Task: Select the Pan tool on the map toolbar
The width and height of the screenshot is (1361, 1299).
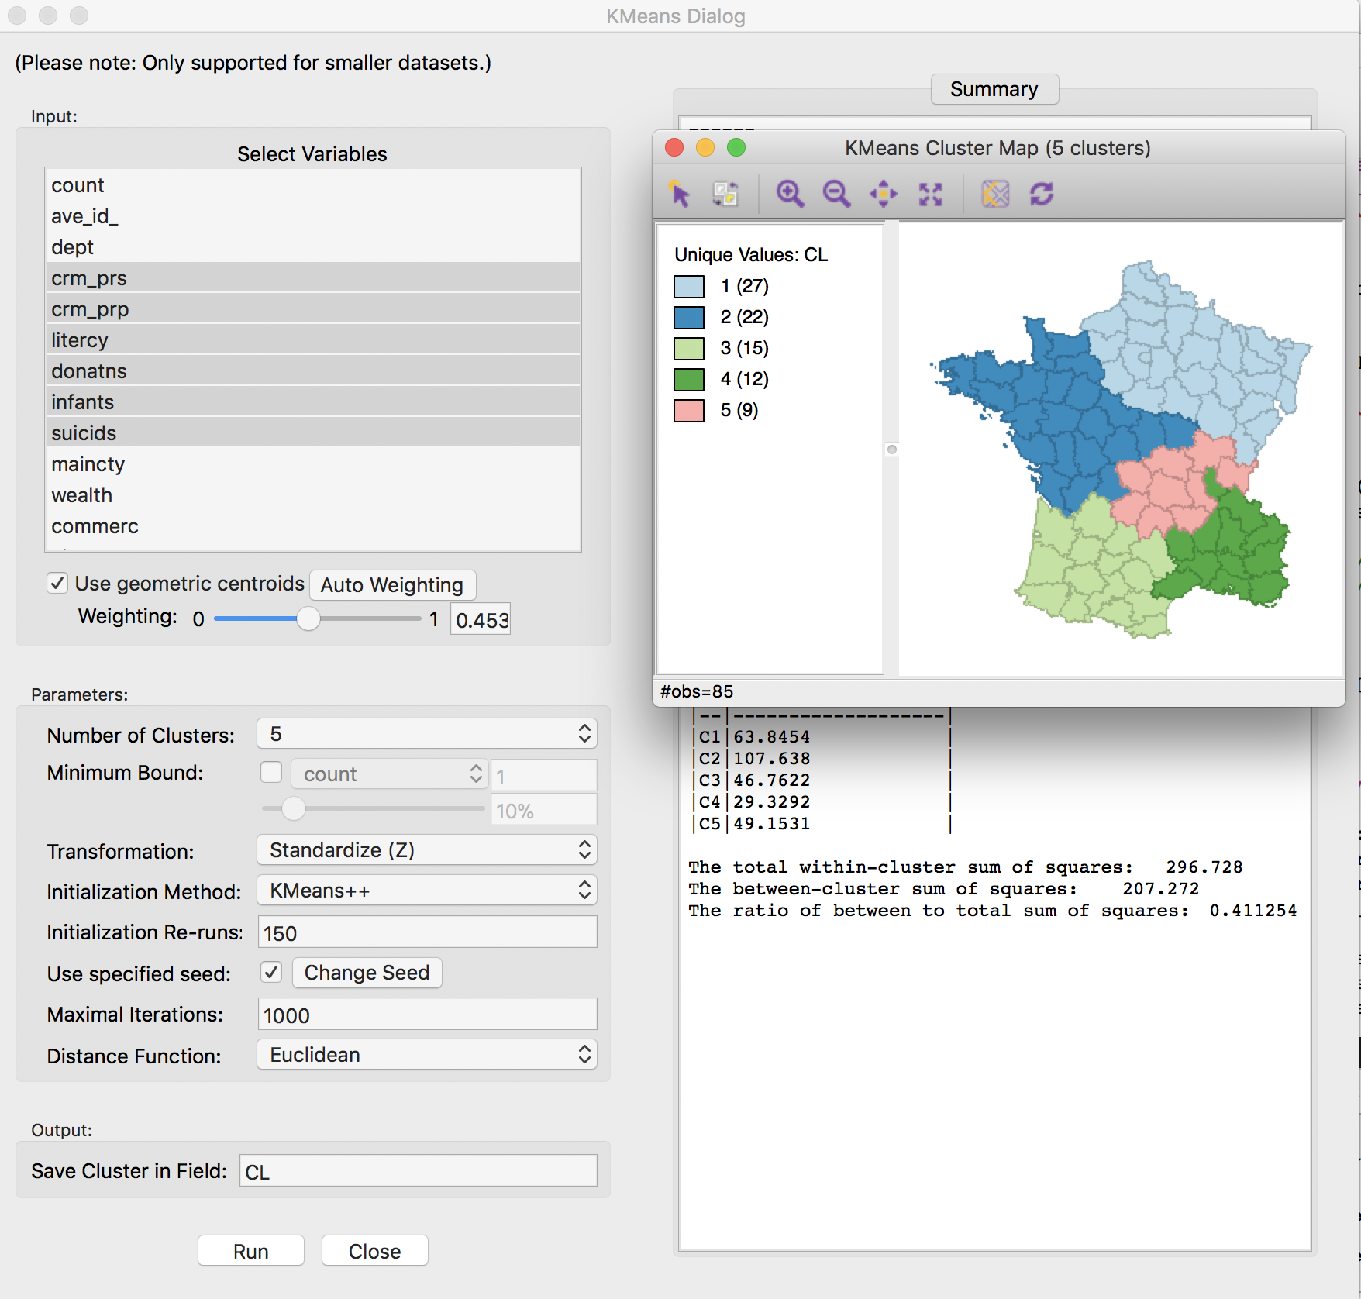Action: [x=884, y=195]
